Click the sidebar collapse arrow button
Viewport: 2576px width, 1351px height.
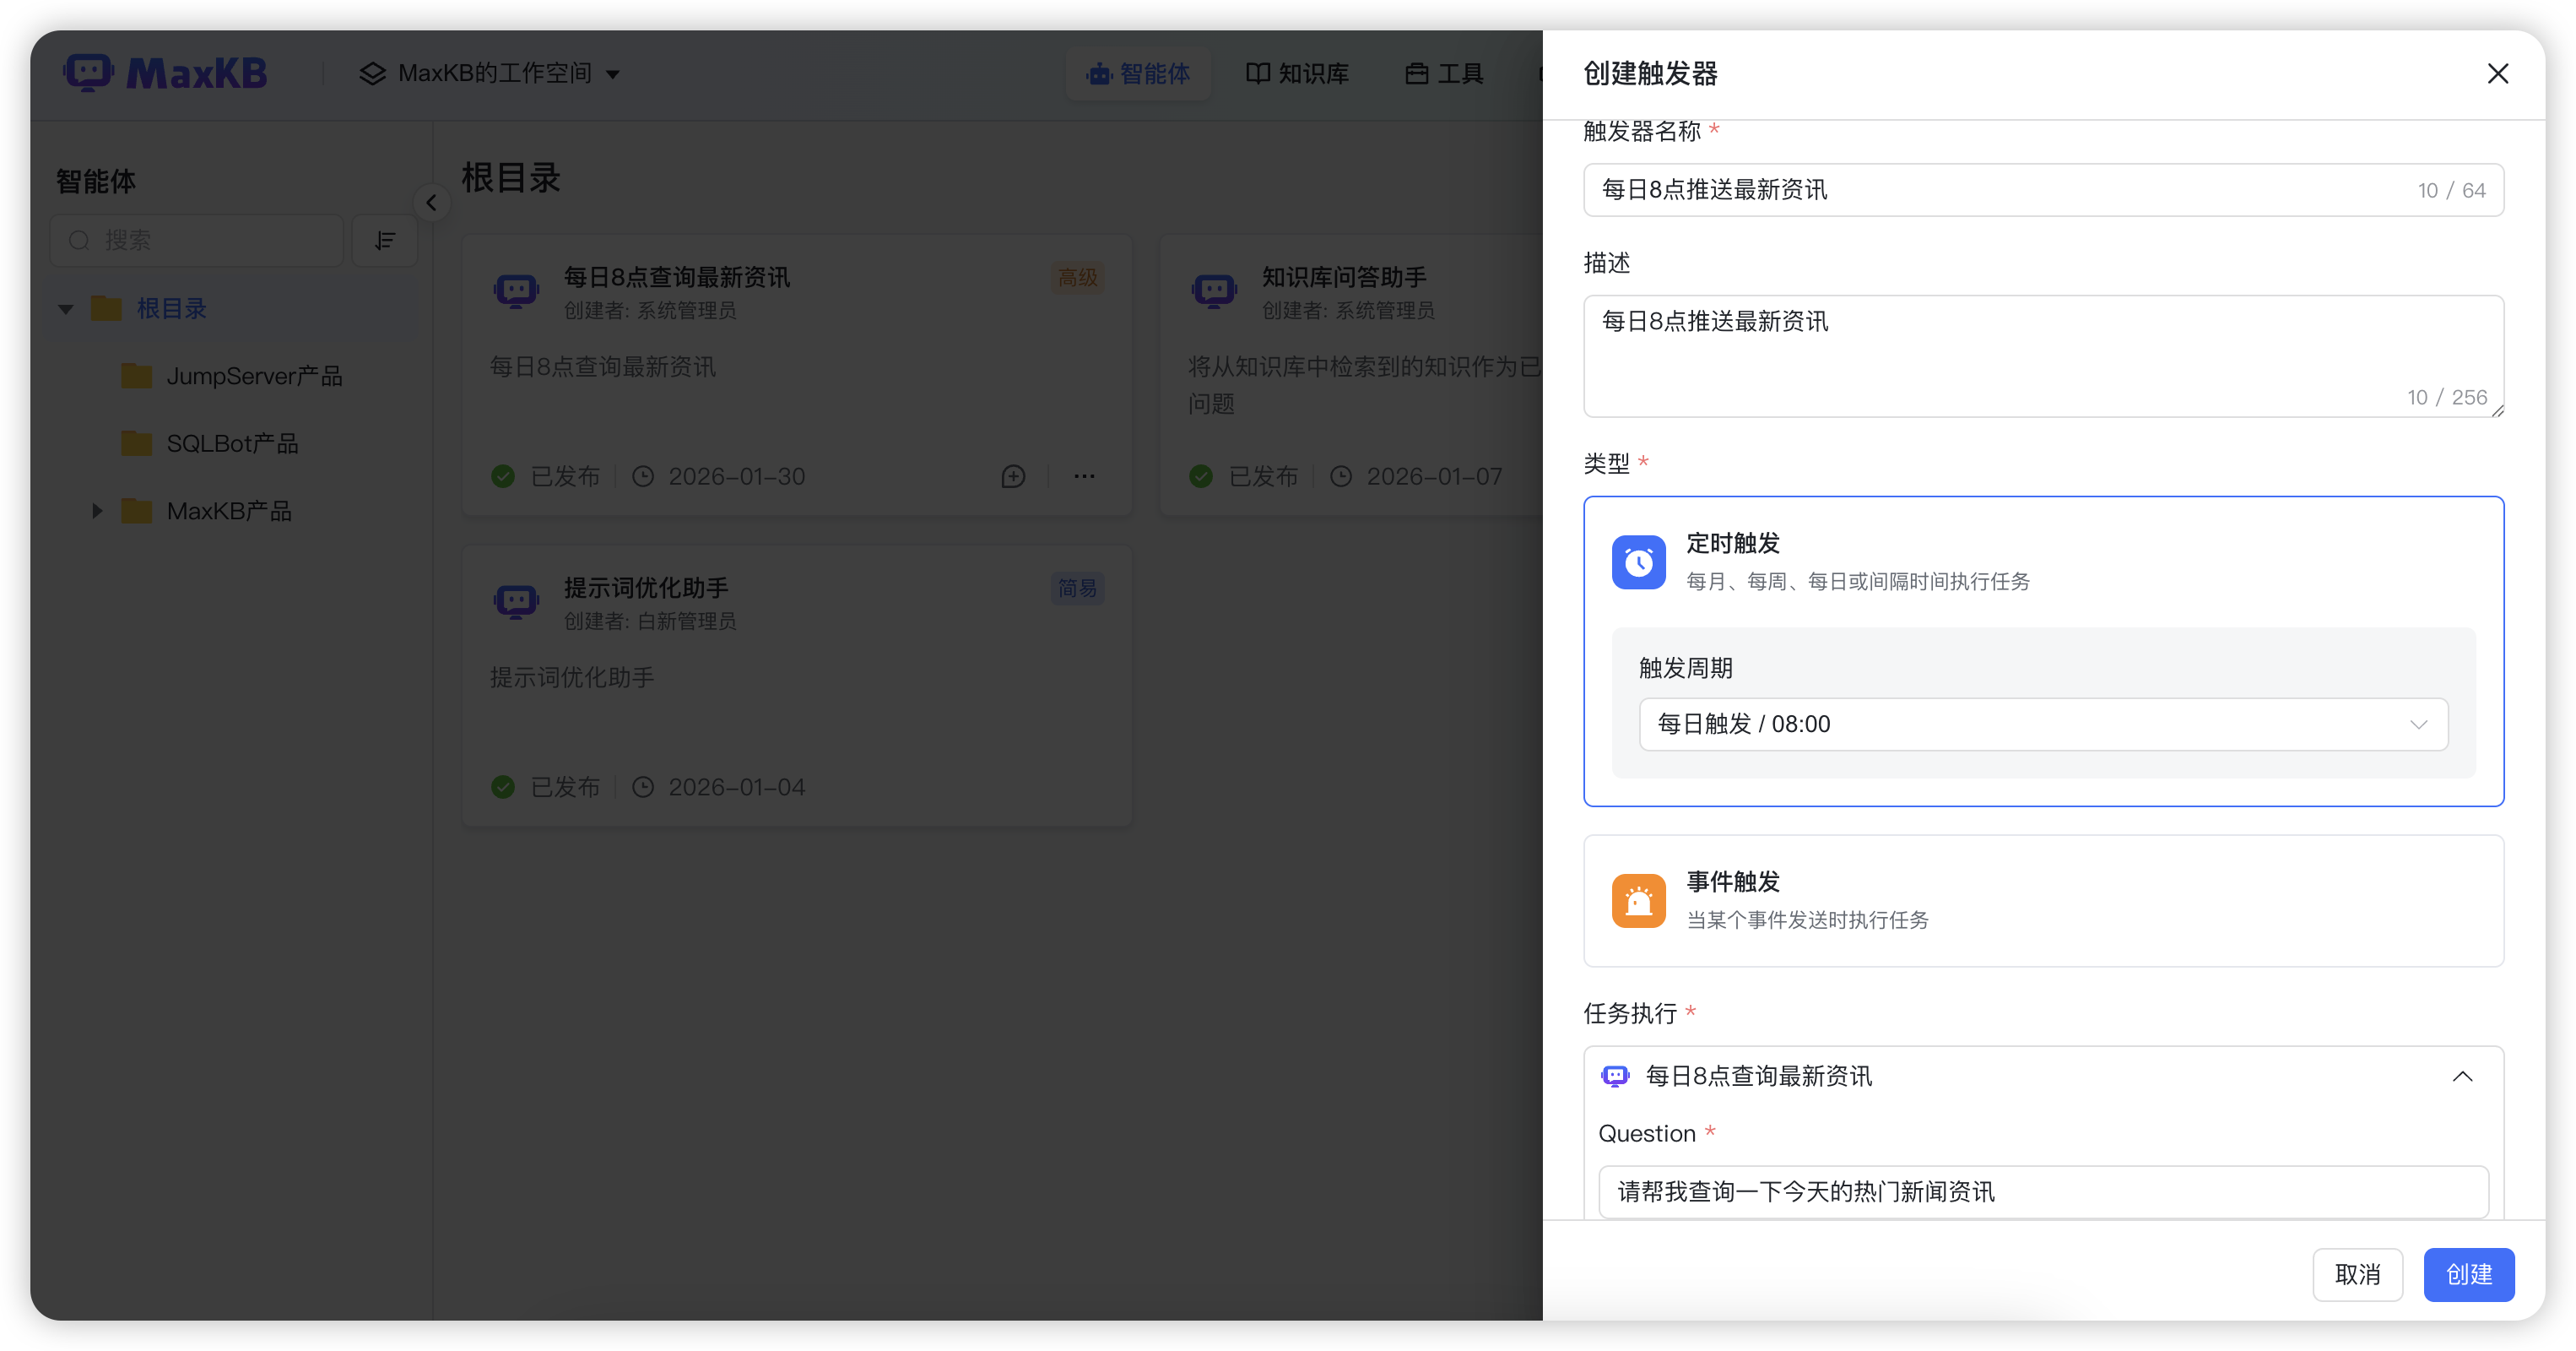pyautogui.click(x=431, y=203)
